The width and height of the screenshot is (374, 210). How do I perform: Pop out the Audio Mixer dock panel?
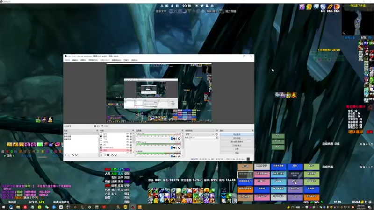[182, 131]
